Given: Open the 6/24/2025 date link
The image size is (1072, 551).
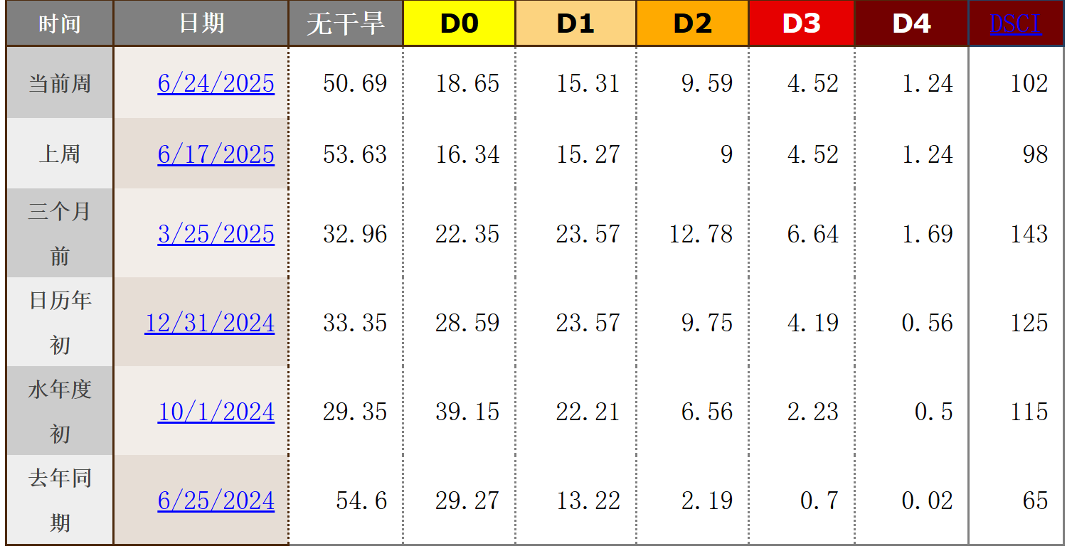Looking at the screenshot, I should click(216, 84).
